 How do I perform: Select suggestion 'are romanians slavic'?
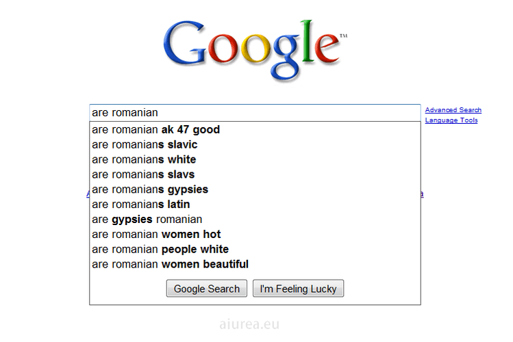click(x=255, y=145)
